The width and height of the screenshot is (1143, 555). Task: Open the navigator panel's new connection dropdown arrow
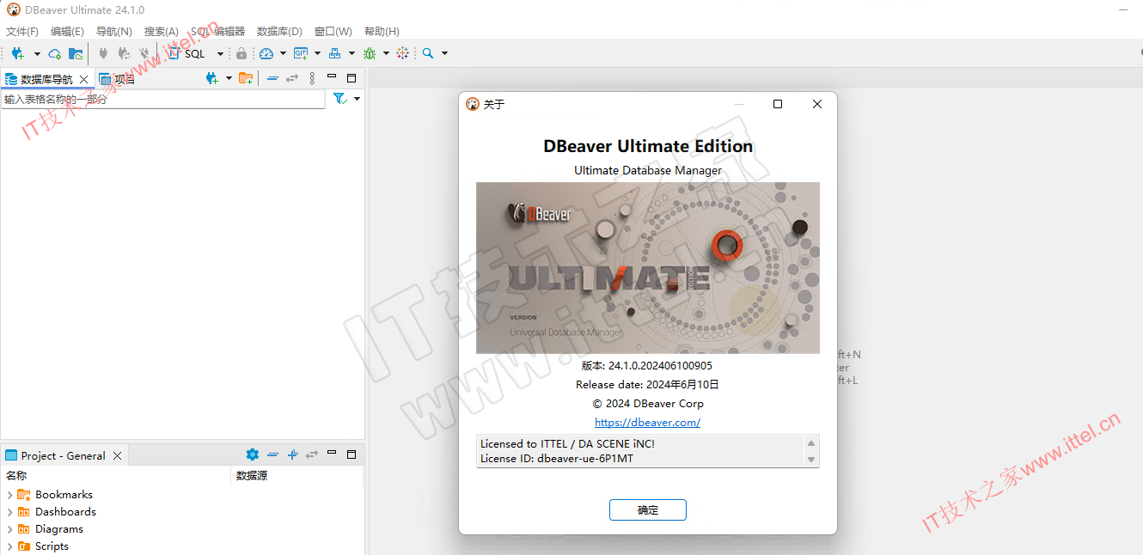click(x=229, y=78)
